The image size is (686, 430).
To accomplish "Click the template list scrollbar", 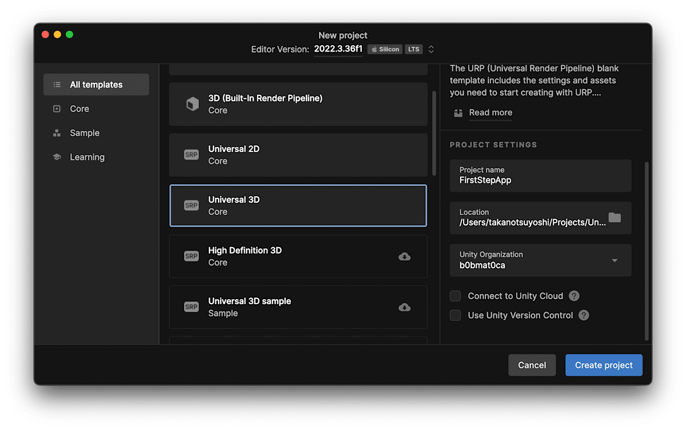I will pyautogui.click(x=434, y=133).
